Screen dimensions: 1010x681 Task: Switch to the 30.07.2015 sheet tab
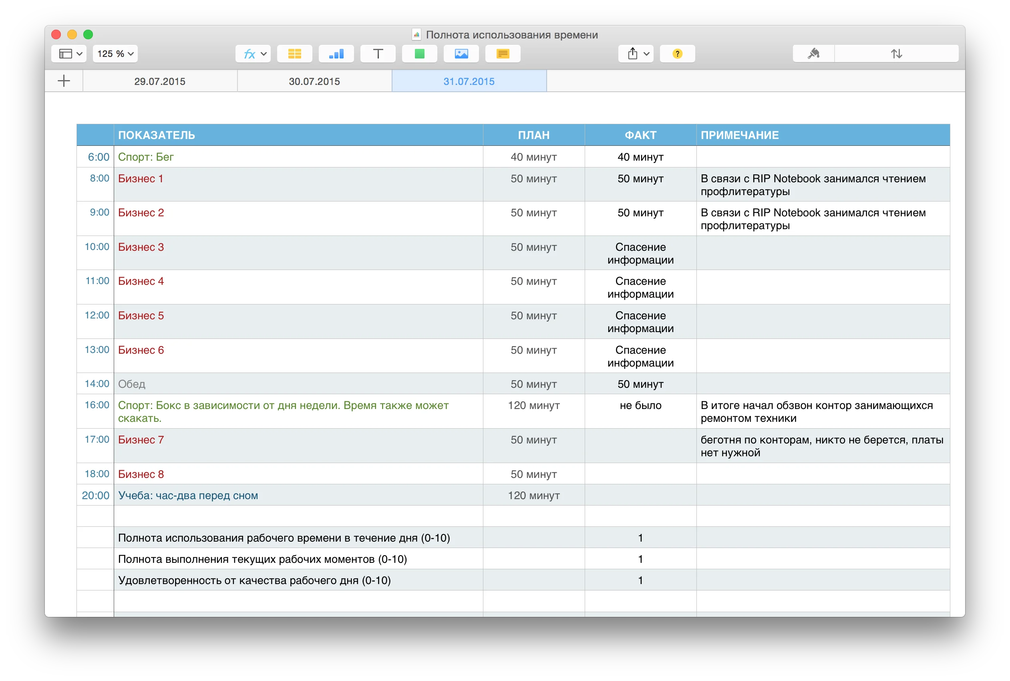pos(314,81)
